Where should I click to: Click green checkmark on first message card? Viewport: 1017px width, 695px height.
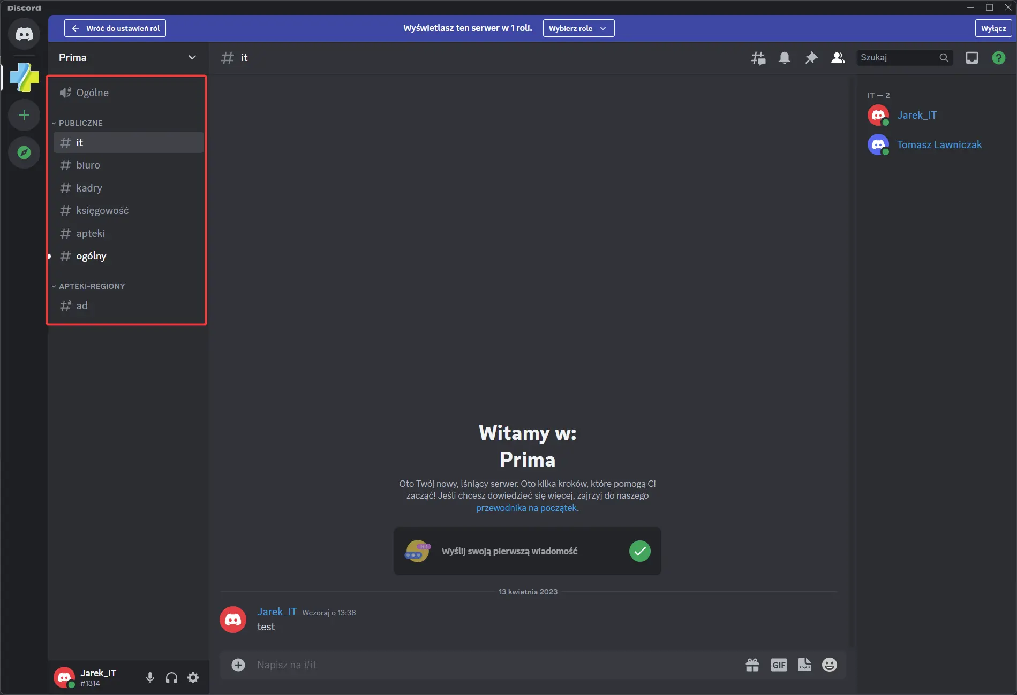tap(640, 551)
